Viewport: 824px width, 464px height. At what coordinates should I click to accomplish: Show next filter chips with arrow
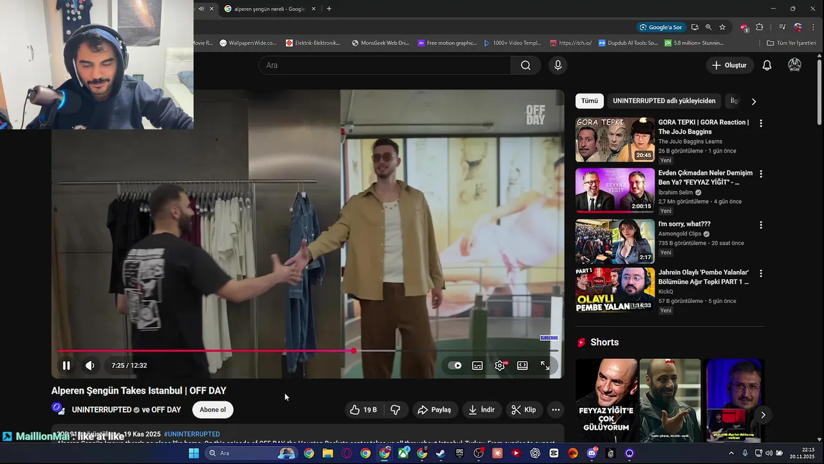click(754, 101)
